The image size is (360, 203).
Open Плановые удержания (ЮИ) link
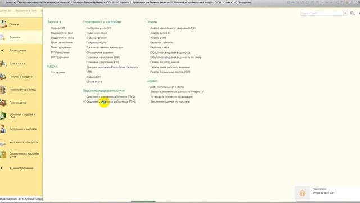[x=102, y=62]
